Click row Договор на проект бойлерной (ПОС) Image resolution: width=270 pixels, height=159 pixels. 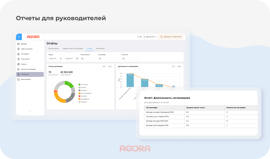pyautogui.click(x=201, y=112)
